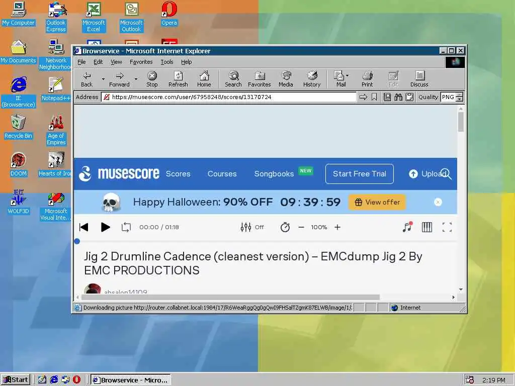Show browsing History
This screenshot has width=515, height=386.
coord(312,79)
